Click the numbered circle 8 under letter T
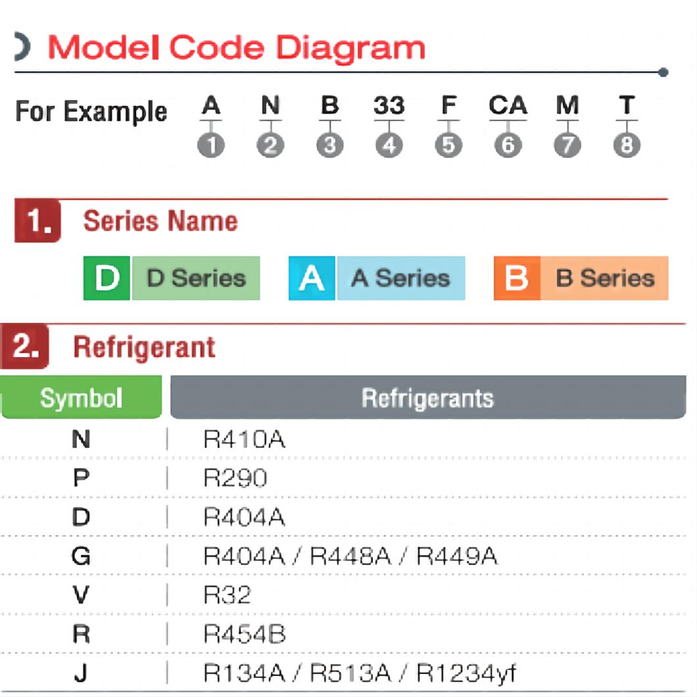Viewport: 697px width, 697px height. pos(627,145)
